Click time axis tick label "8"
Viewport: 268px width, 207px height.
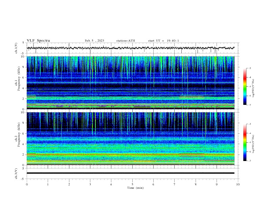(196, 184)
